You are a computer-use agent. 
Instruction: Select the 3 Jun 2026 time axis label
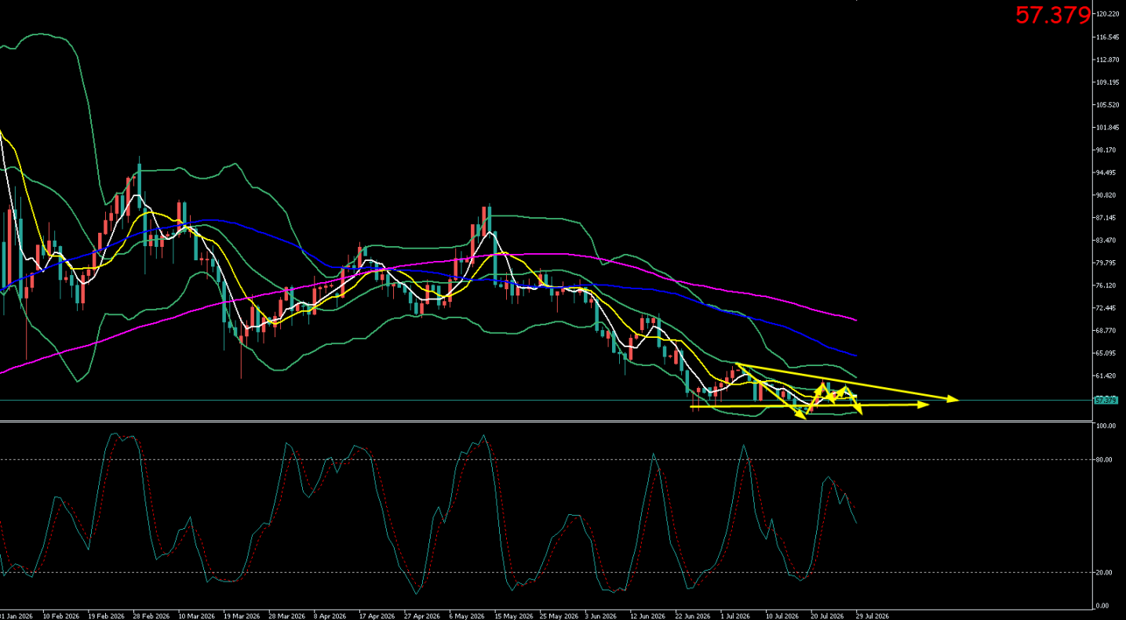601,616
